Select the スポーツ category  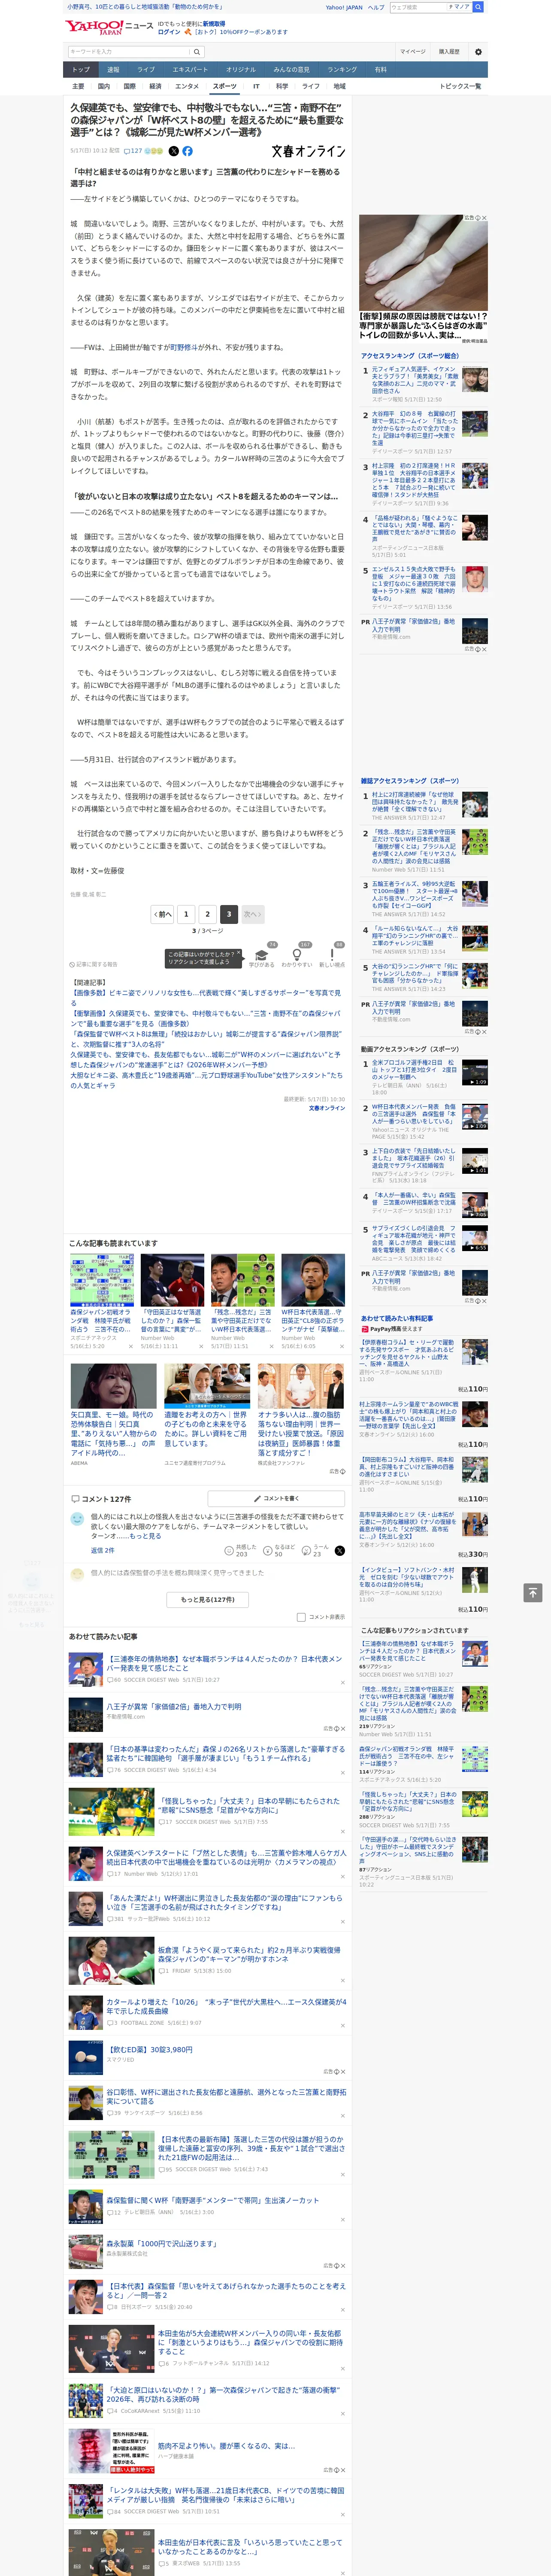point(225,86)
